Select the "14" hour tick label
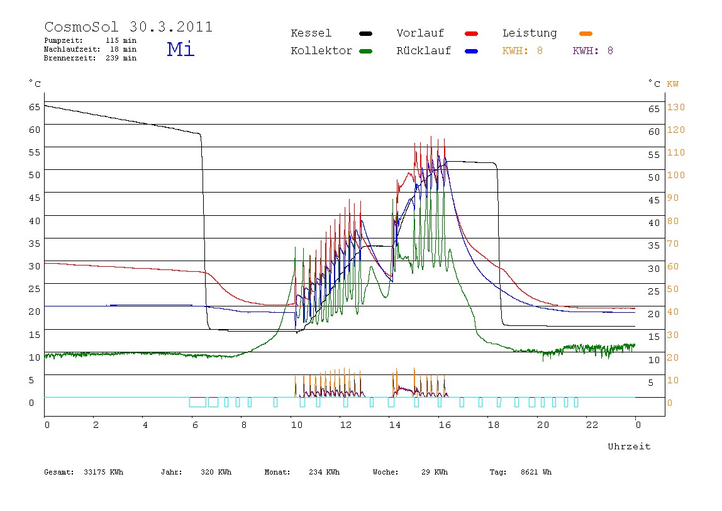The height and width of the screenshot is (511, 722). 395,425
